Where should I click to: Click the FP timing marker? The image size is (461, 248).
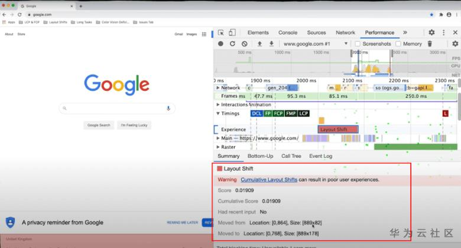pyautogui.click(x=268, y=114)
